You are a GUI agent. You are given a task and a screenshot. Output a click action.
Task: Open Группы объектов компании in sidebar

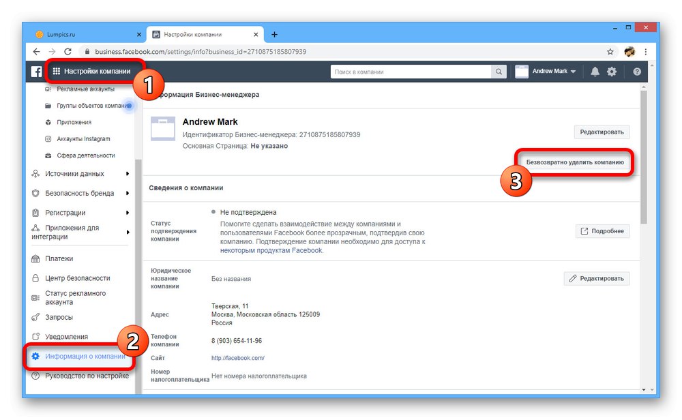88,106
